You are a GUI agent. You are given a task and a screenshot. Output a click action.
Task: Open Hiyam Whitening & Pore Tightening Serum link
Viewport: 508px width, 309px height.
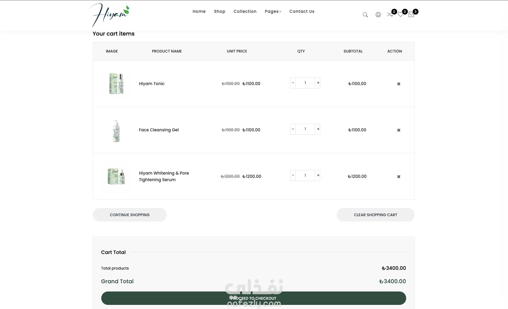[x=164, y=176]
